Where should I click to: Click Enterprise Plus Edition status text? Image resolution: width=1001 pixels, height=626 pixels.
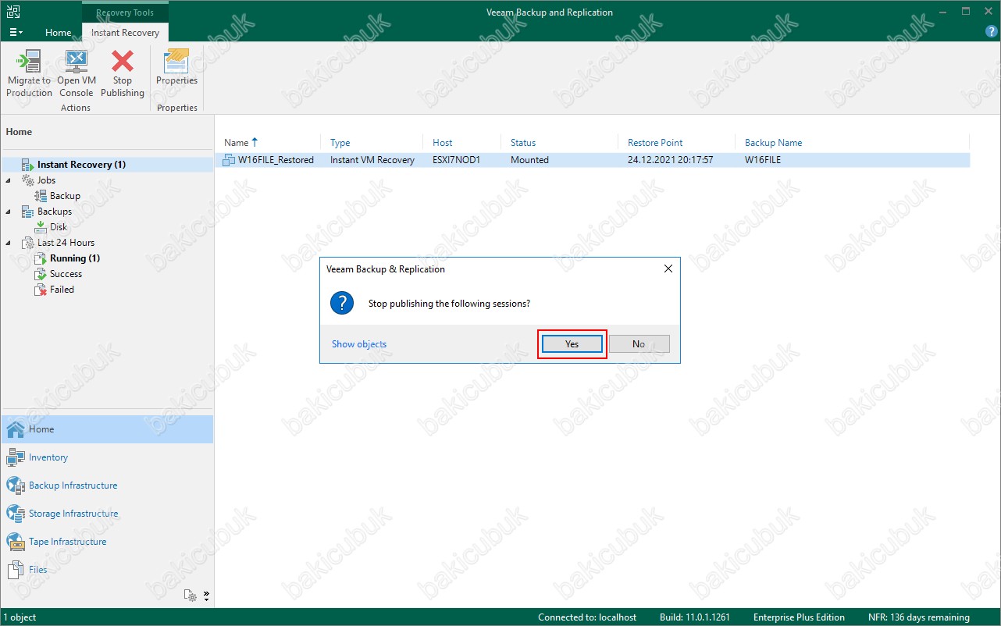[799, 617]
